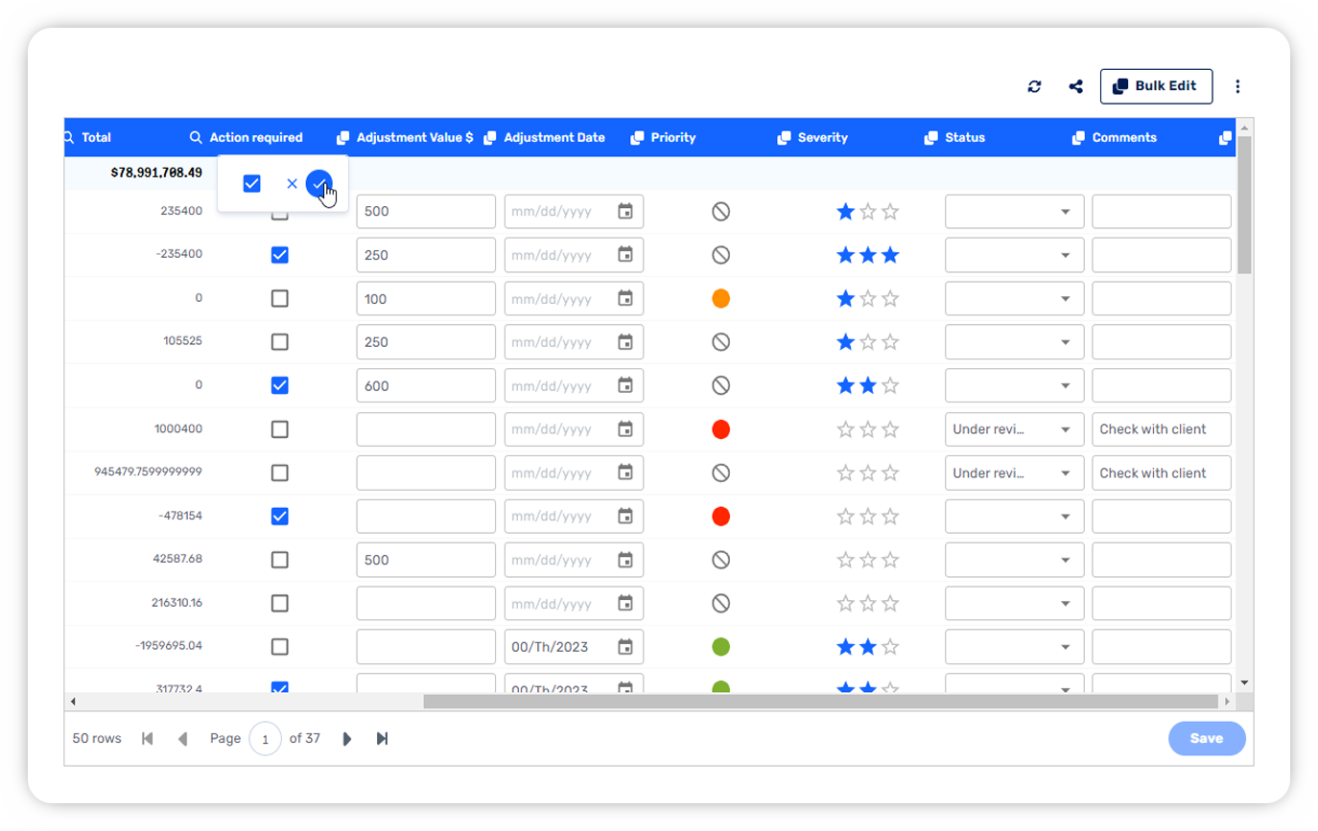The height and width of the screenshot is (831, 1318).
Task: Open Status dropdown in the -235400 row
Action: 1014,255
